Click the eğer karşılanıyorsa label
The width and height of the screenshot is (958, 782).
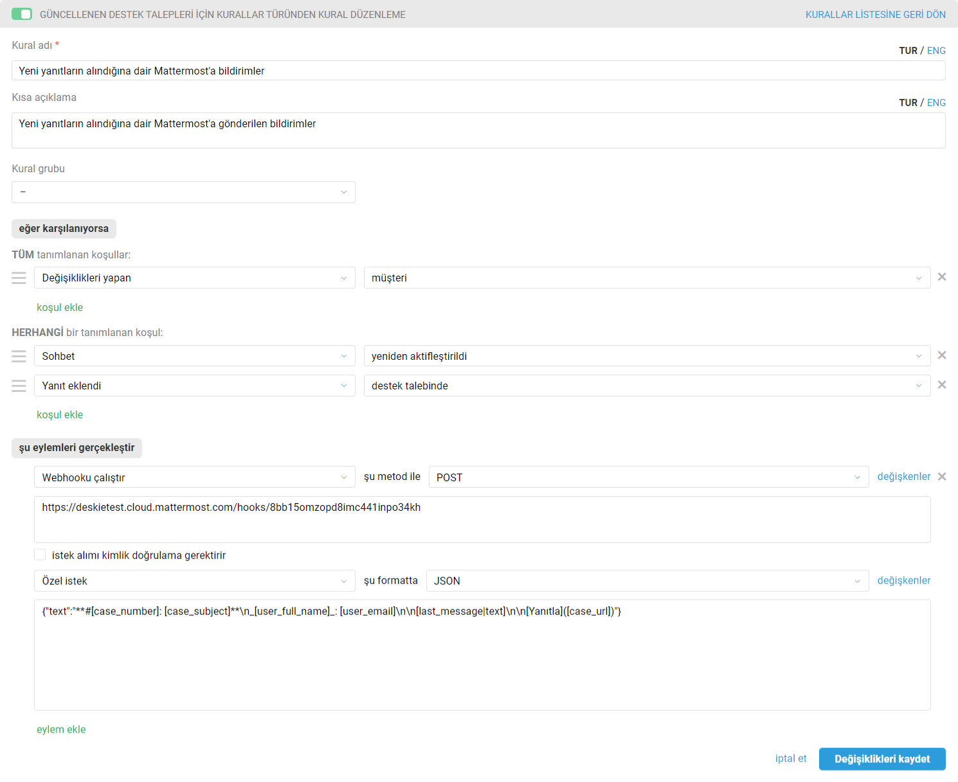pyautogui.click(x=64, y=229)
